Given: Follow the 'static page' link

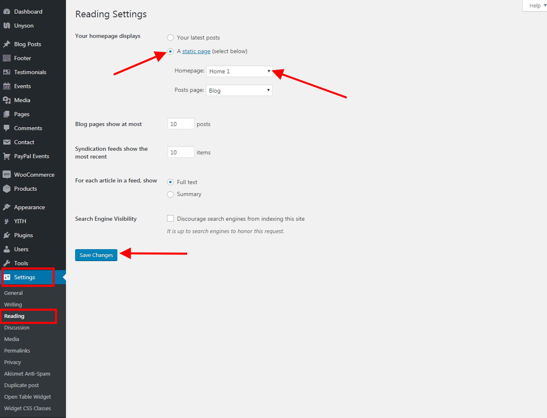Looking at the screenshot, I should point(196,51).
